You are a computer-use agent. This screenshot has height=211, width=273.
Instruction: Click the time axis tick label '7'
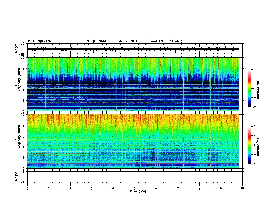pos(178,188)
